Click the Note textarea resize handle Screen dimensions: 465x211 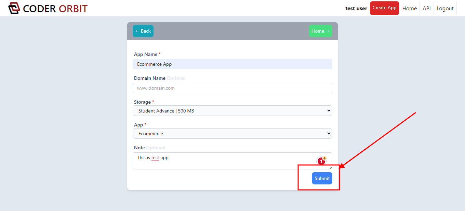(330, 167)
